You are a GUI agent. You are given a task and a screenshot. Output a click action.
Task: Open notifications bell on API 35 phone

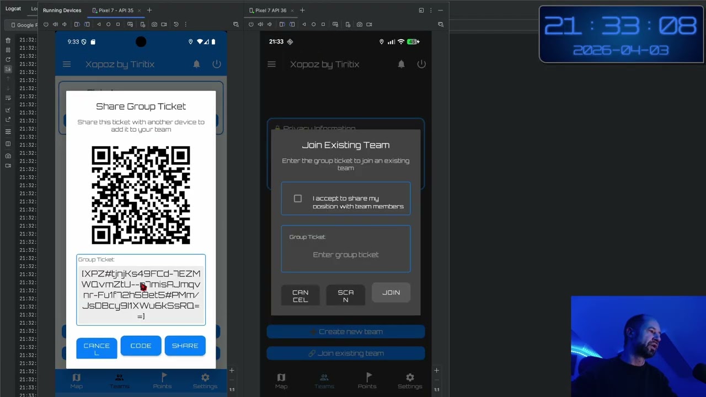point(196,65)
